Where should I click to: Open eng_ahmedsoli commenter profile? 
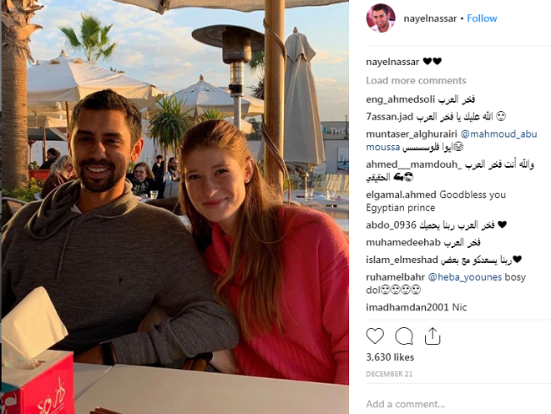(x=401, y=99)
